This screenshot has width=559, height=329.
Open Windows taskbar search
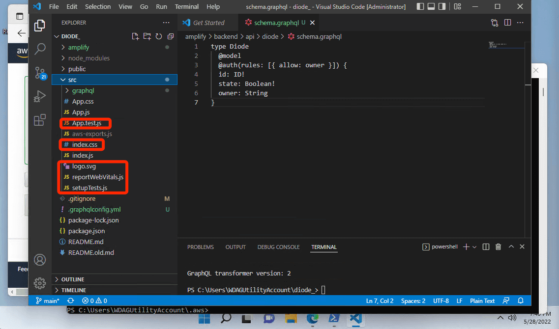[226, 318]
